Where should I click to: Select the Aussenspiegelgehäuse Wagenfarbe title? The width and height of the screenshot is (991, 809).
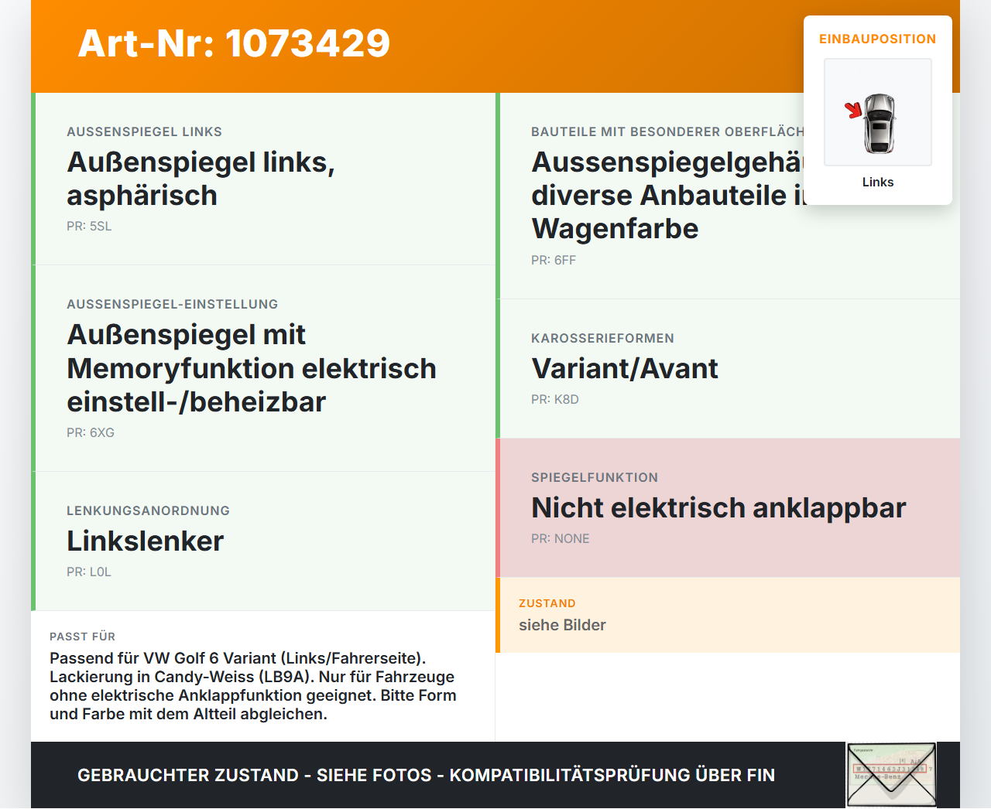667,195
